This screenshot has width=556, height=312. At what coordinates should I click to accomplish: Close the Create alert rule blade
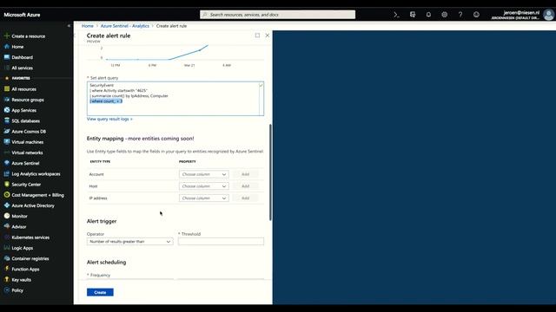(268, 36)
